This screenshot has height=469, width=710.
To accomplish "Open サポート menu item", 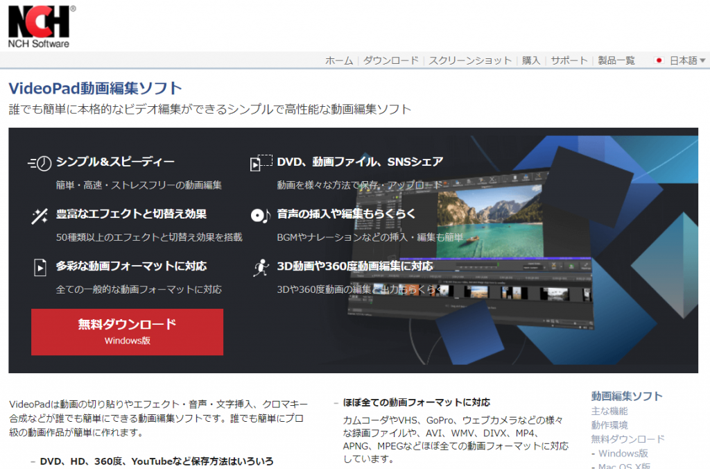I will pyautogui.click(x=569, y=60).
